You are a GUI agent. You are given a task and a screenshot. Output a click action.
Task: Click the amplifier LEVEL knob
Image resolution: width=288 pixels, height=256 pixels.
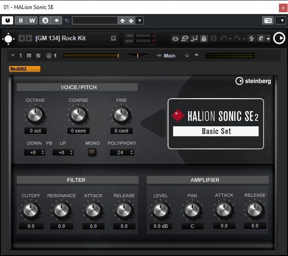point(161,210)
